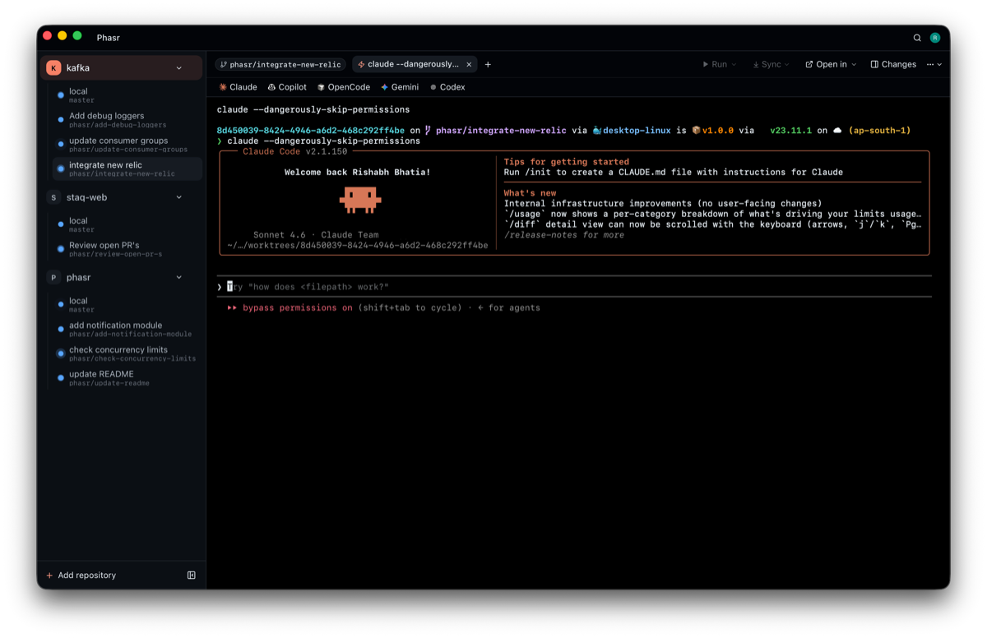Image resolution: width=987 pixels, height=638 pixels.
Task: Click the Claude Code pixel mascot
Action: pyautogui.click(x=360, y=199)
